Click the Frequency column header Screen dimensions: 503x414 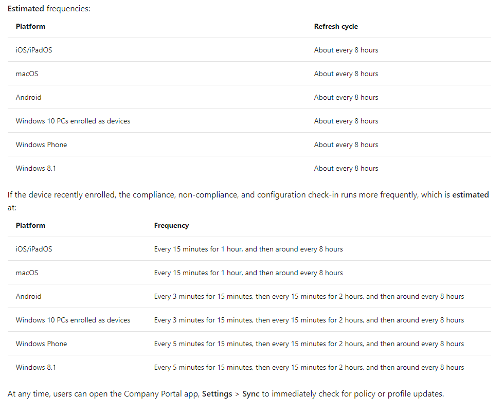(172, 225)
